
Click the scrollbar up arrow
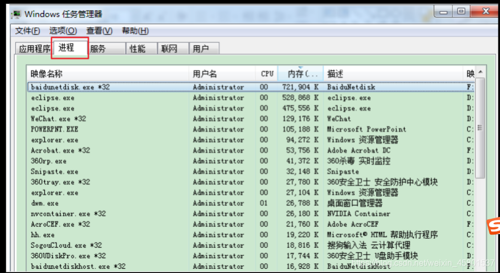pyautogui.click(x=480, y=72)
